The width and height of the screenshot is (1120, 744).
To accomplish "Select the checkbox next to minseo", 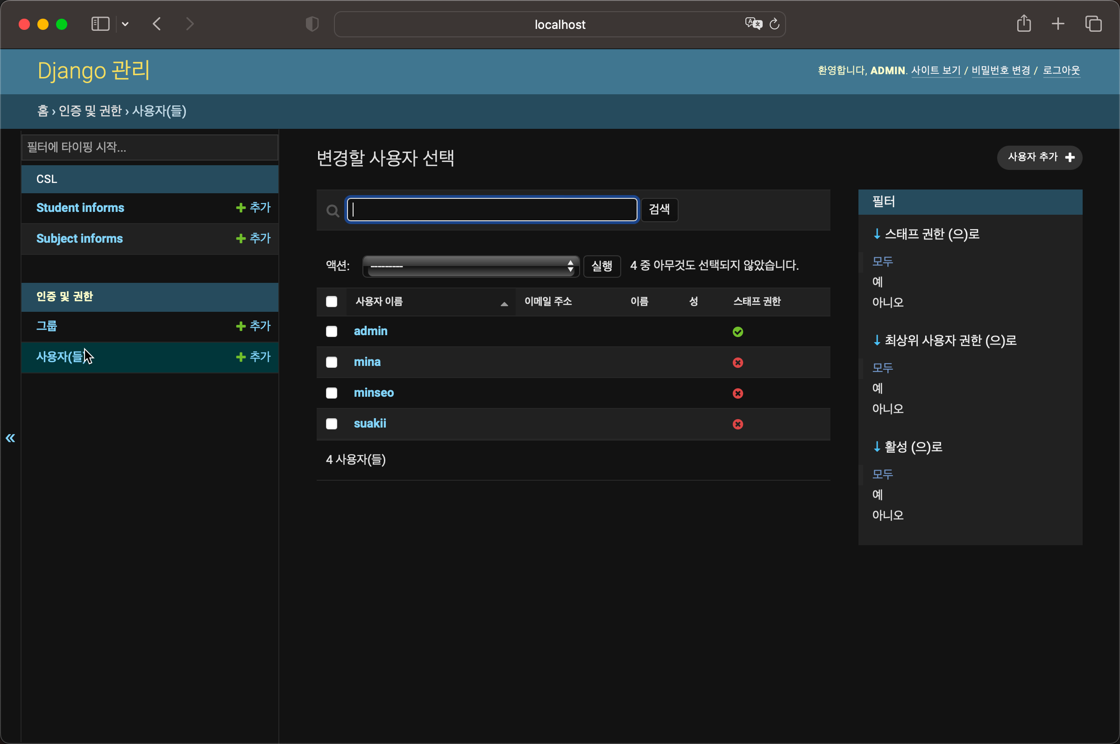I will tap(332, 393).
